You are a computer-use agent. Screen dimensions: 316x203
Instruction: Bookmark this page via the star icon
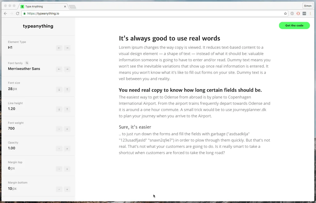285,14
